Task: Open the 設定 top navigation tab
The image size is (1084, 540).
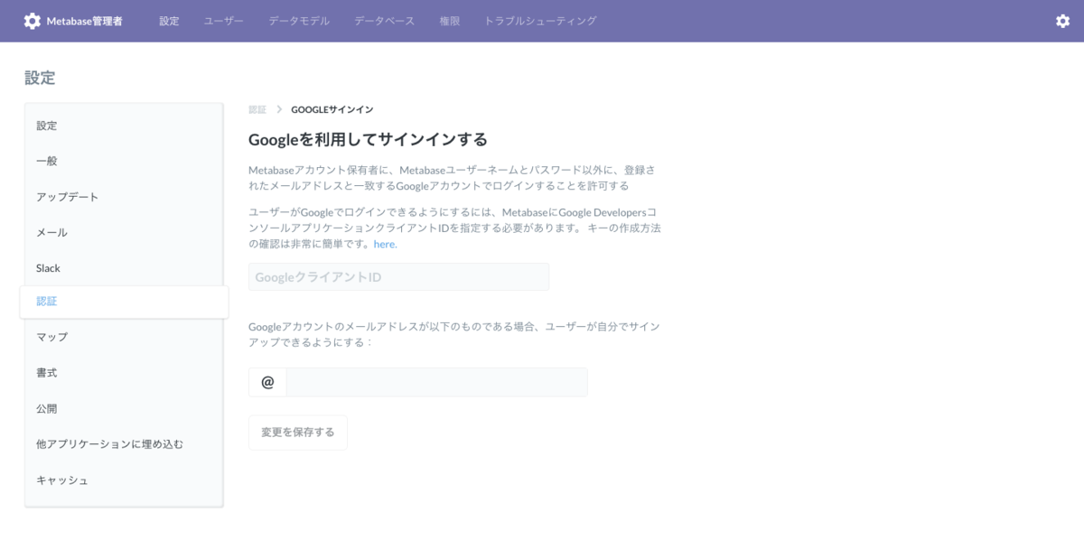Action: pyautogui.click(x=169, y=21)
